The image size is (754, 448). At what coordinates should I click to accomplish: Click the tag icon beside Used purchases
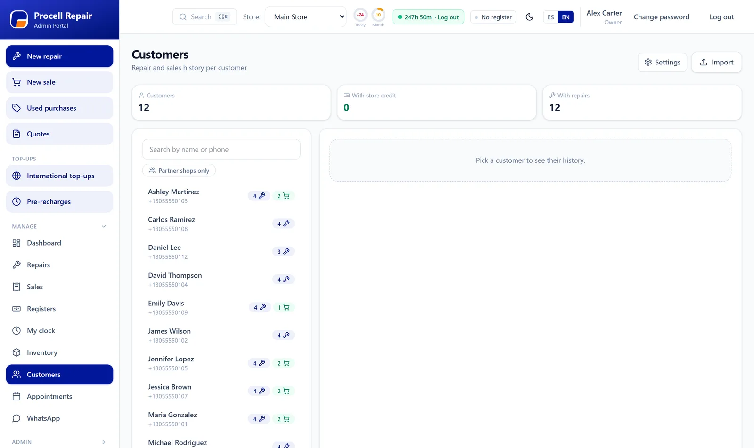pos(16,108)
